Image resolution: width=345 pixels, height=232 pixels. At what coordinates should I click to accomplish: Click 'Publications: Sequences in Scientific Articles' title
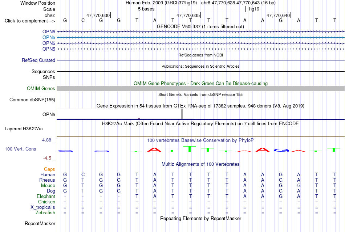[200, 66]
